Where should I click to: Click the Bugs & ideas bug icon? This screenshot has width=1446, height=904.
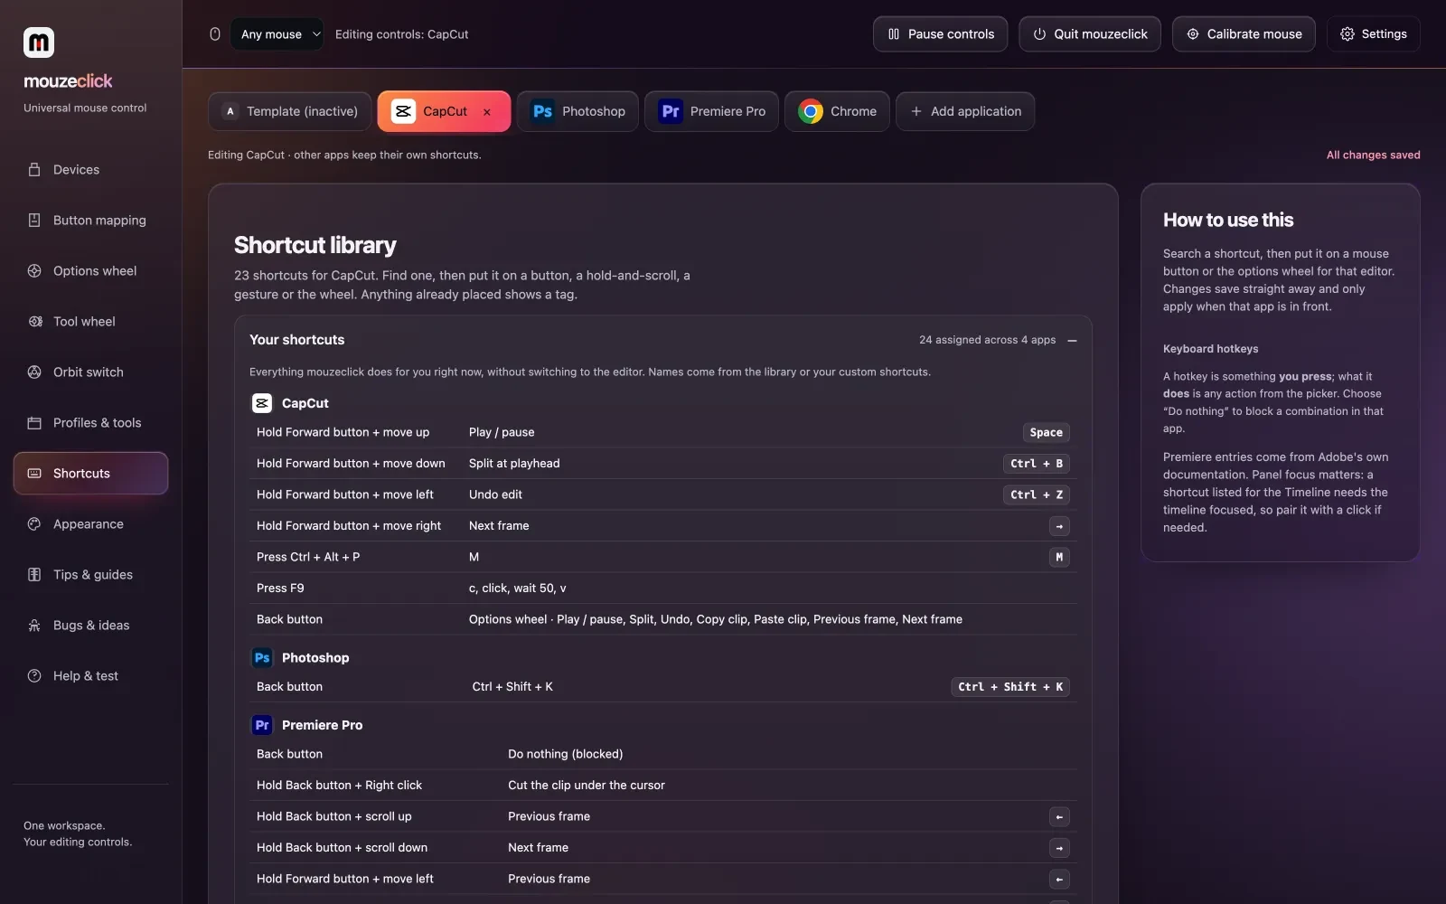coord(34,626)
